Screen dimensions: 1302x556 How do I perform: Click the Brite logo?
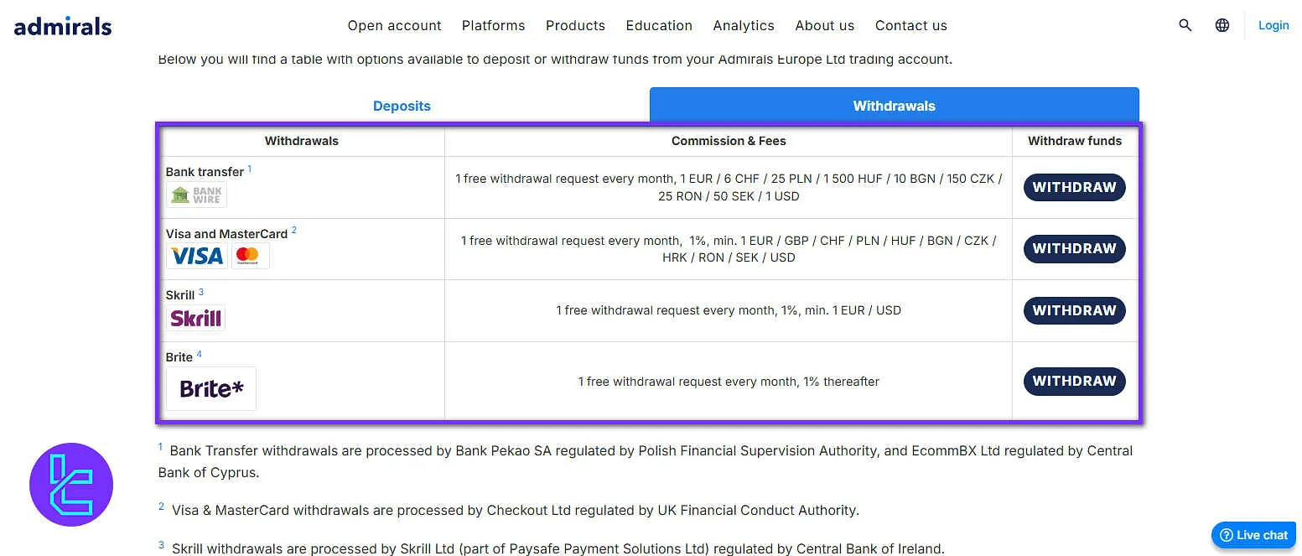[211, 388]
